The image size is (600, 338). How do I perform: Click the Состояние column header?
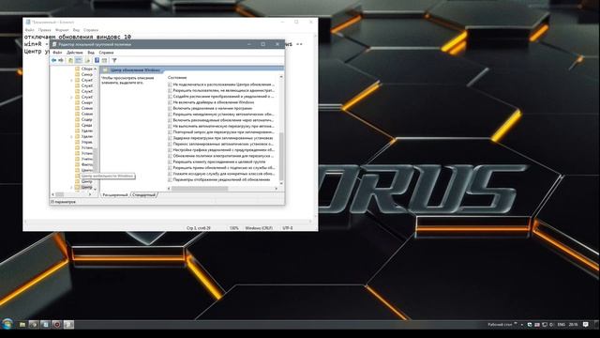click(177, 77)
